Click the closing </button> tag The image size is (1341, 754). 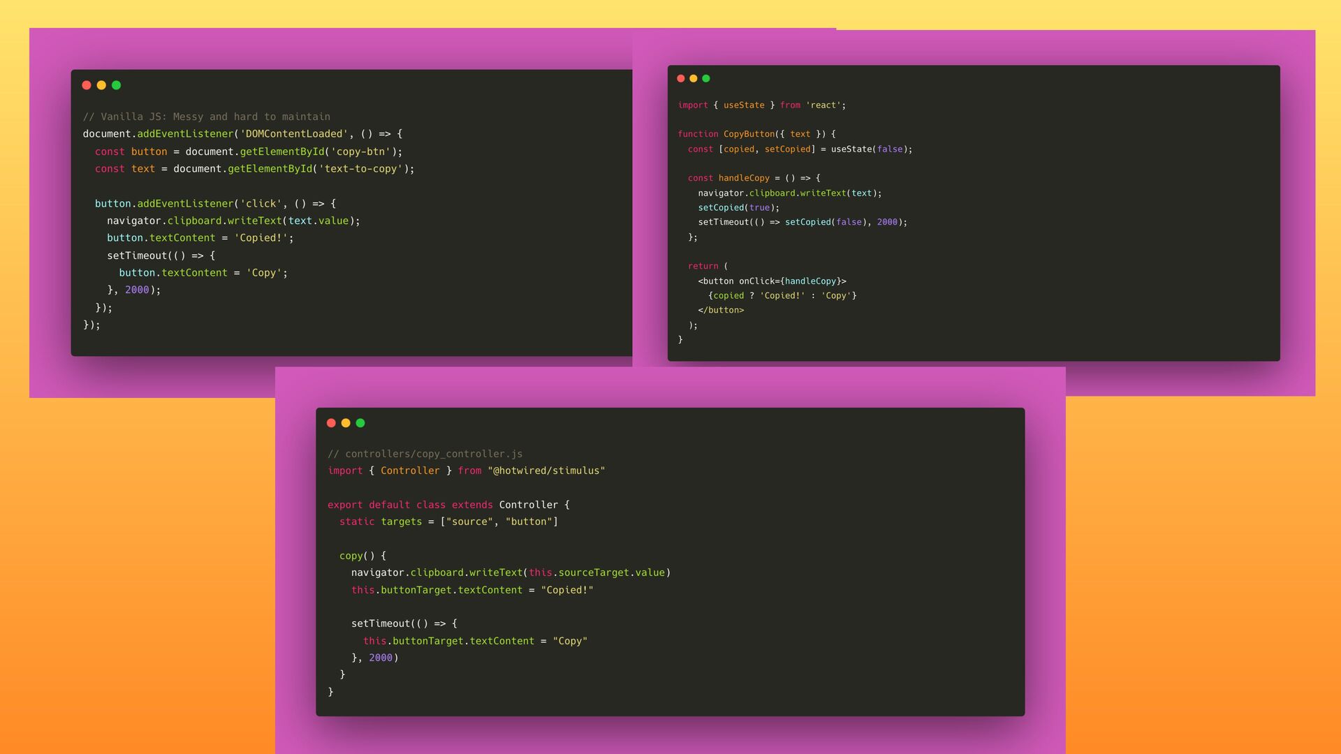[721, 310]
